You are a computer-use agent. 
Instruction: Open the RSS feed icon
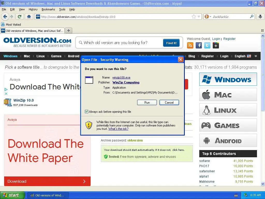(190, 45)
